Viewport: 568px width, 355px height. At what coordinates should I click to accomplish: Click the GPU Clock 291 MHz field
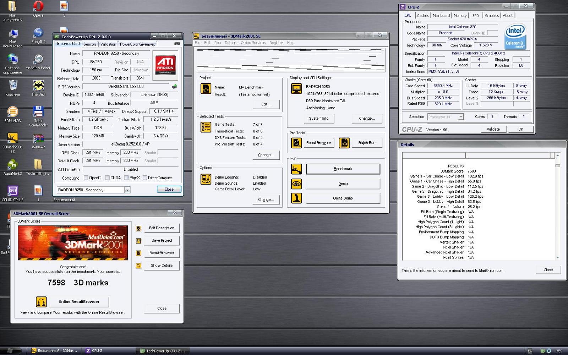click(x=93, y=153)
